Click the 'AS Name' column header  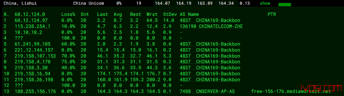[189, 14]
